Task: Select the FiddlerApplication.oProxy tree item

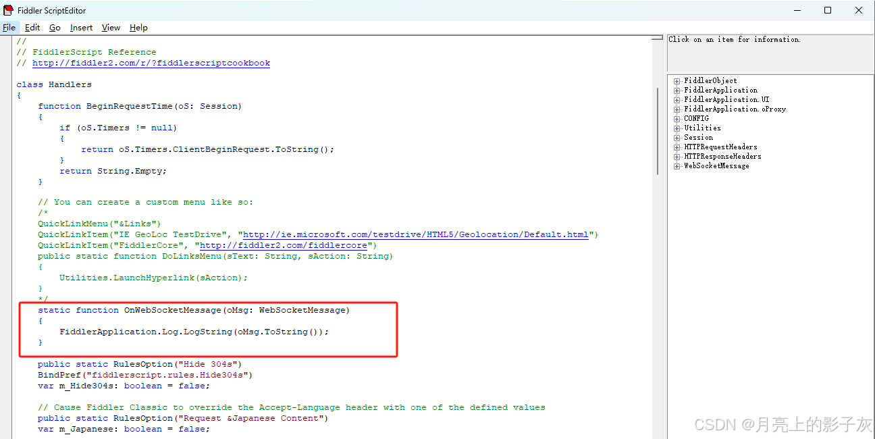Action: point(733,109)
